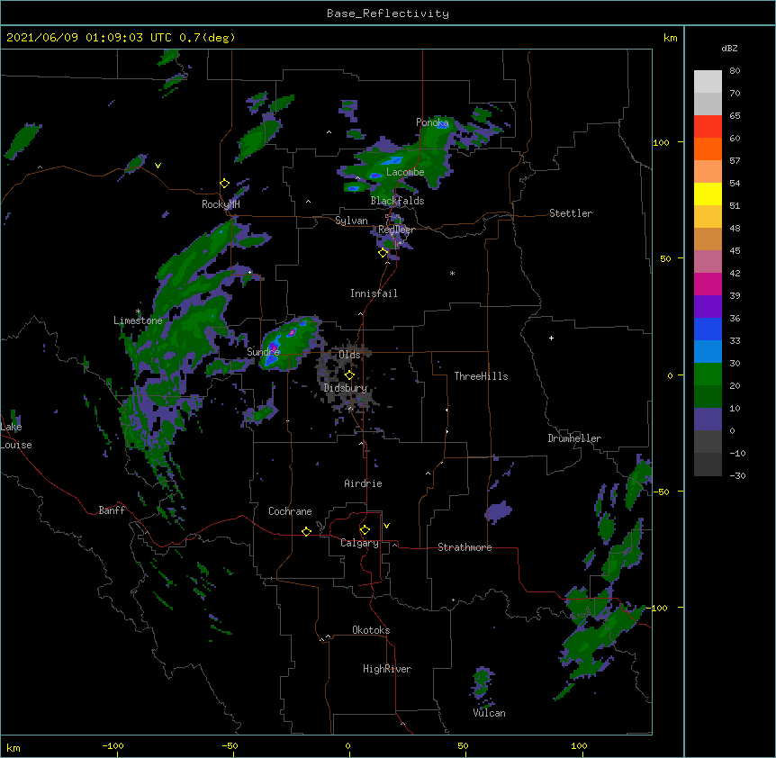Select the magenta swatch between 42 and 39
The image size is (776, 758).
click(x=708, y=284)
